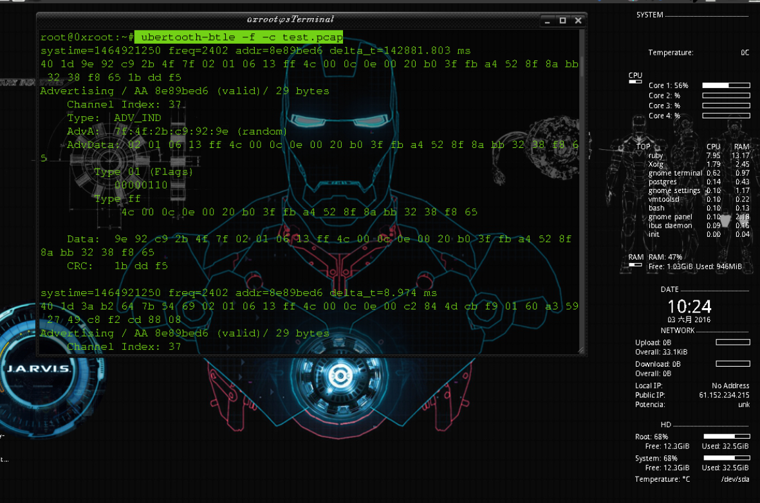Screen dimensions: 760x503
Task: Click the Local IP No Address value
Action: (730, 386)
